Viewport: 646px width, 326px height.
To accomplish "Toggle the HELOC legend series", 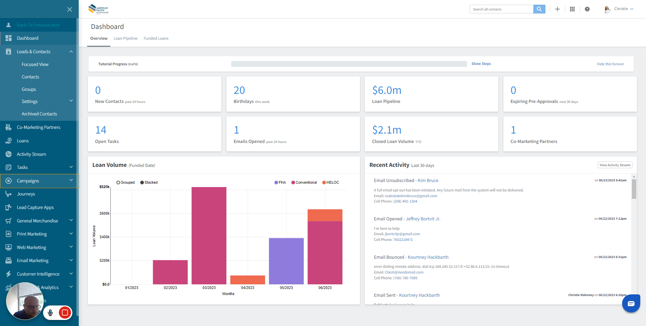I will tap(331, 182).
